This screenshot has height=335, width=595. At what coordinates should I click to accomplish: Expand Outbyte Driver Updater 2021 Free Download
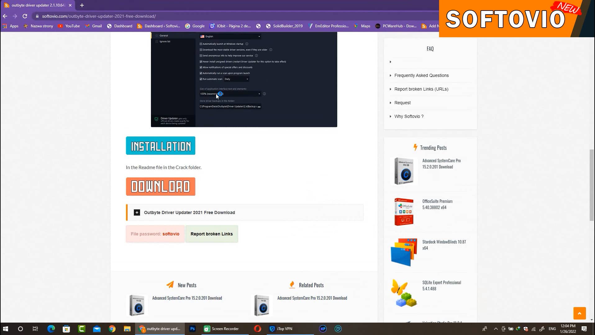pos(245,212)
